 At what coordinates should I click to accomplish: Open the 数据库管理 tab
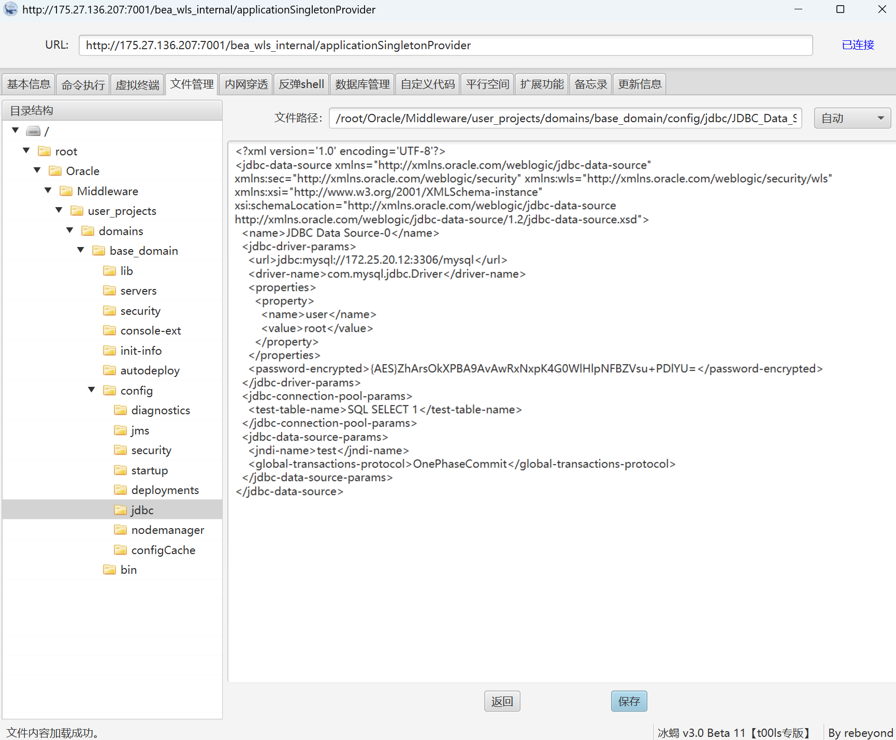pyautogui.click(x=362, y=84)
